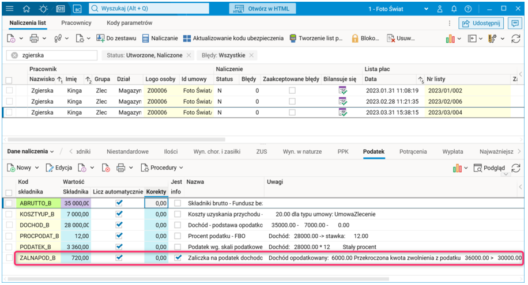This screenshot has height=285, width=528.
Task: Clear the zgierska search filter icon
Action: pyautogui.click(x=14, y=55)
